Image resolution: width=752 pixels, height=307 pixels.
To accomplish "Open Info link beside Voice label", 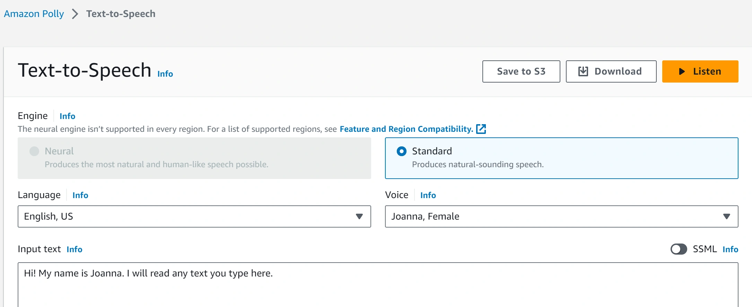I will point(428,195).
